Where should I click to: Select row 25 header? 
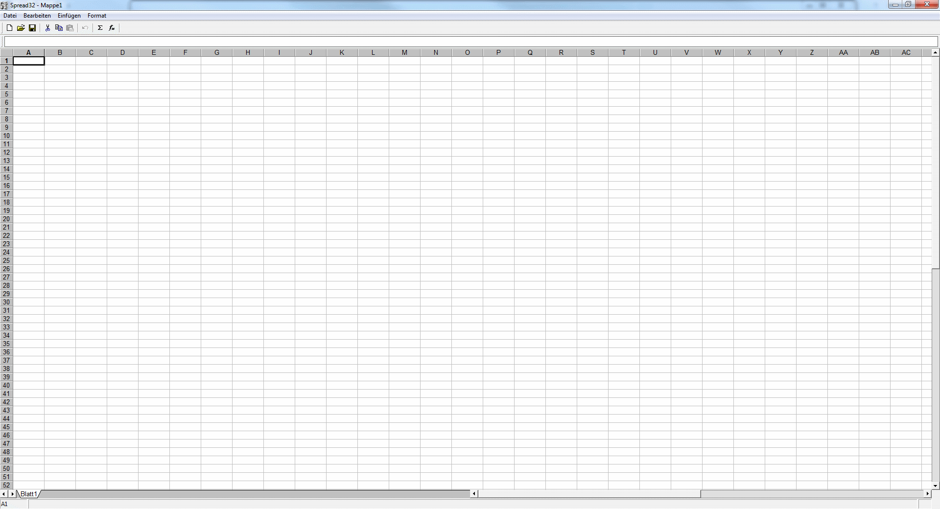click(6, 260)
